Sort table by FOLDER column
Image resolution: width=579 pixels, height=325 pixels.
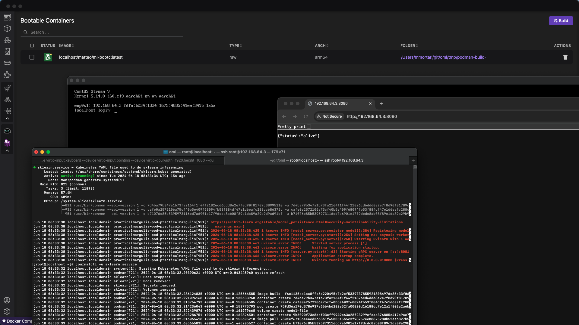409,46
